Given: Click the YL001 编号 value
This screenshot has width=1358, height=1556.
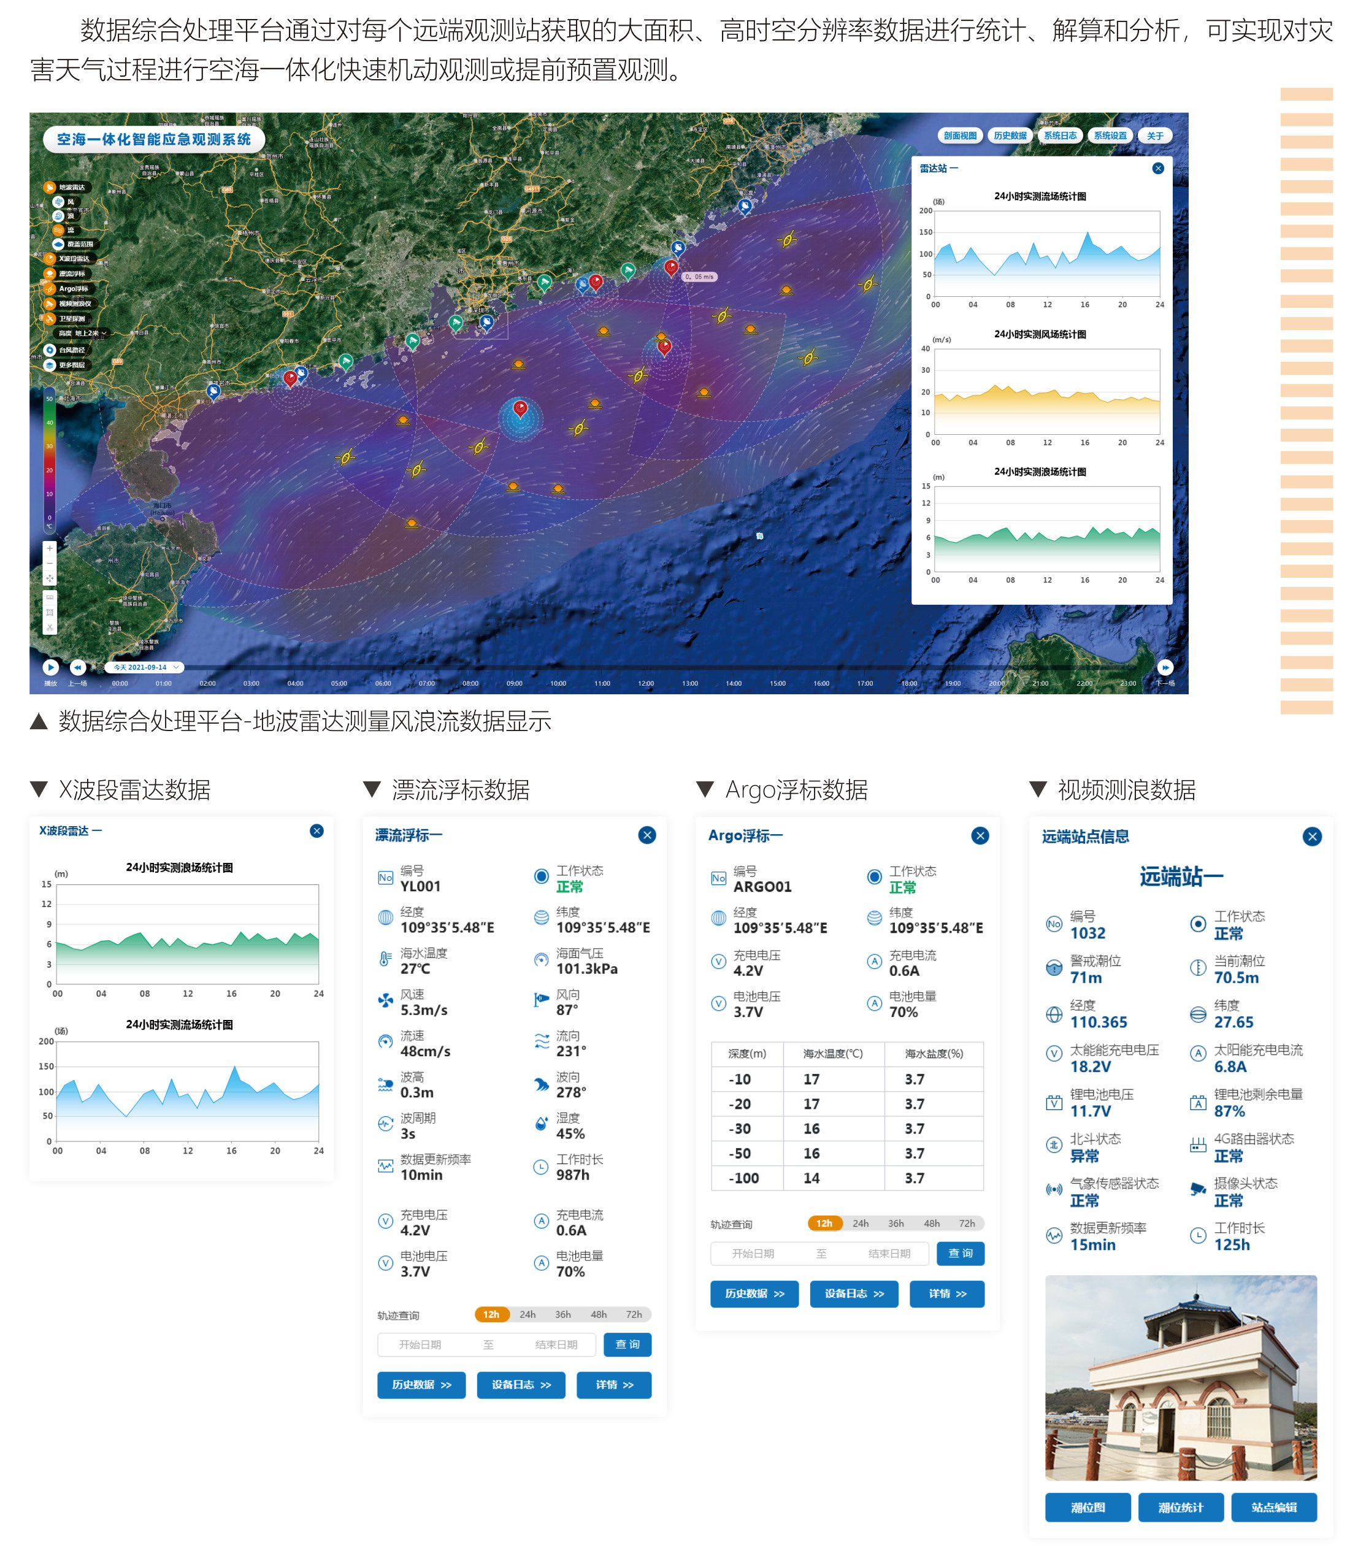Looking at the screenshot, I should 421,886.
